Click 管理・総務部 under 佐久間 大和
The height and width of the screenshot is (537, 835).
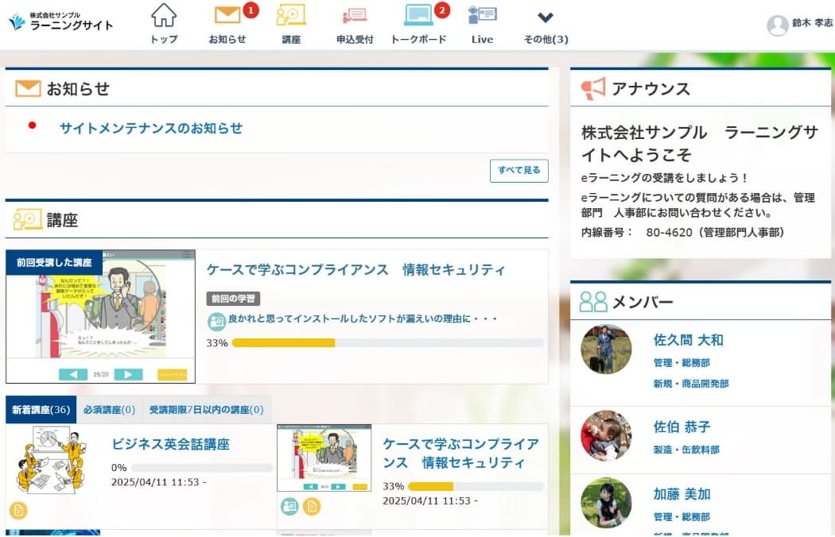point(682,363)
